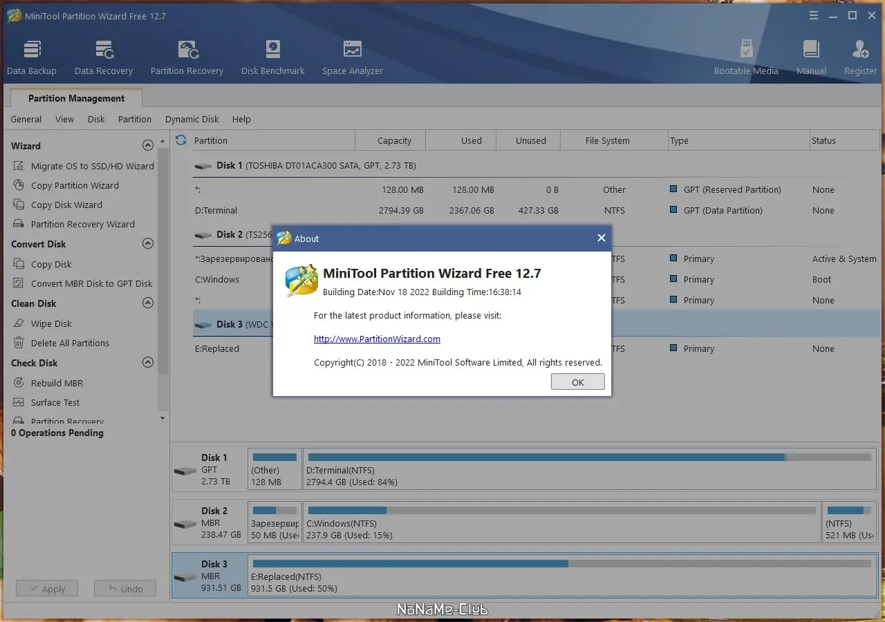
Task: Select the E:Replaced partition bar in disk map
Action: pos(562,576)
